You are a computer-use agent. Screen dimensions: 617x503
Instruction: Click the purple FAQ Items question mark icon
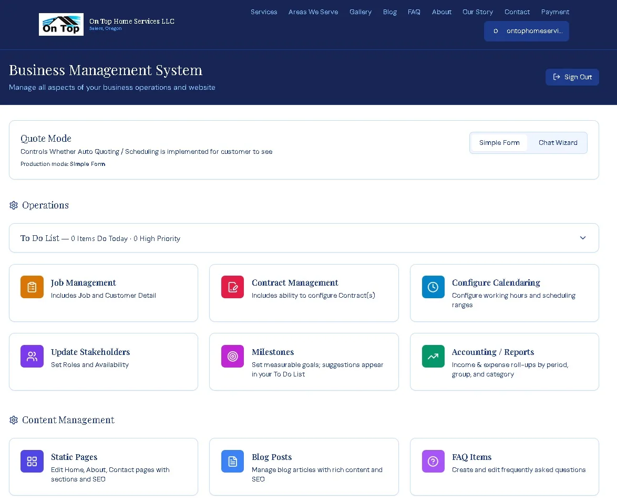(433, 461)
